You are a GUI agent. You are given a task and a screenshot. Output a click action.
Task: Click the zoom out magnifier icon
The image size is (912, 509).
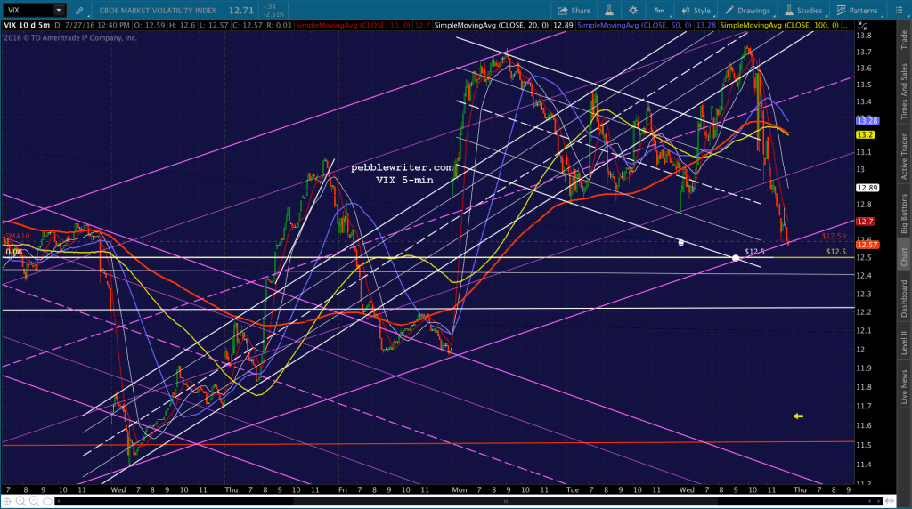pyautogui.click(x=35, y=501)
